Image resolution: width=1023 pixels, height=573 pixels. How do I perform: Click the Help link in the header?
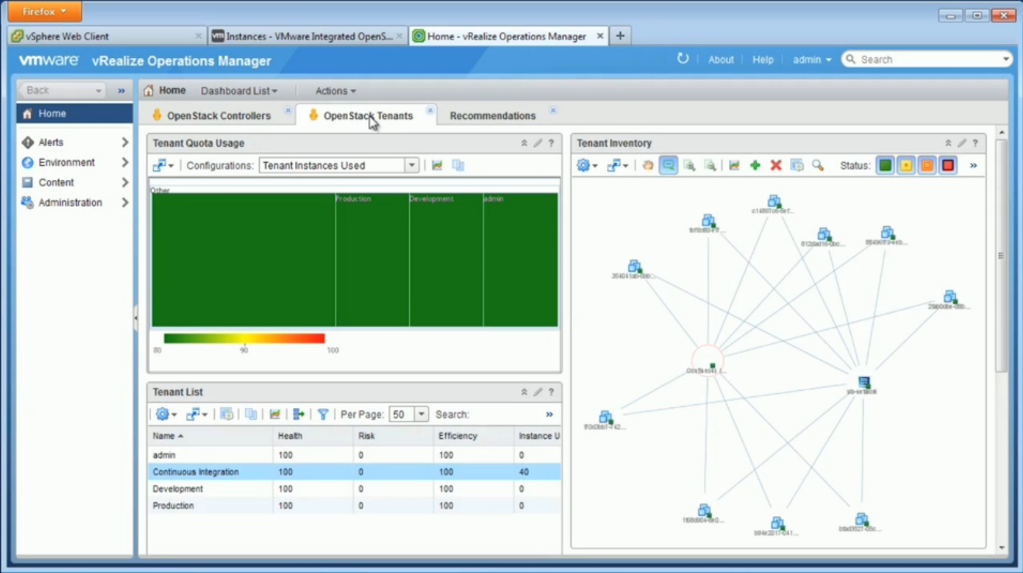pyautogui.click(x=762, y=60)
